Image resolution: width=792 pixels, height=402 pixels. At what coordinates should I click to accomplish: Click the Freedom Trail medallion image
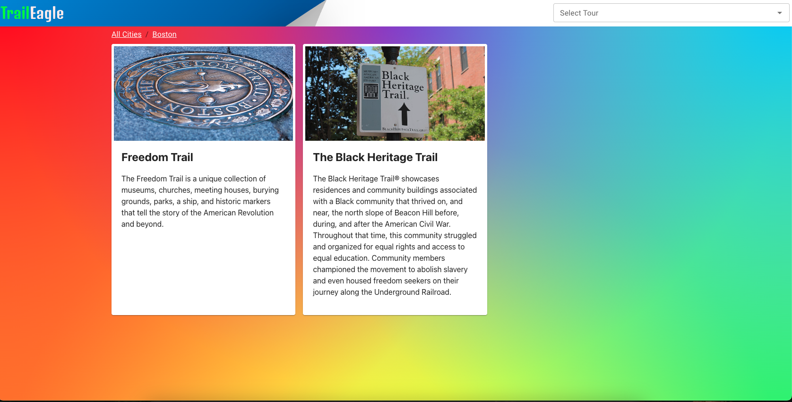click(x=203, y=94)
